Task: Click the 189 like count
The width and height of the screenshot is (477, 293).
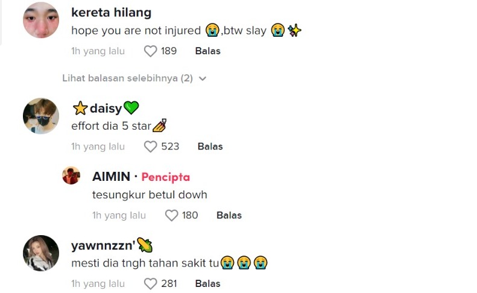Action: [169, 51]
